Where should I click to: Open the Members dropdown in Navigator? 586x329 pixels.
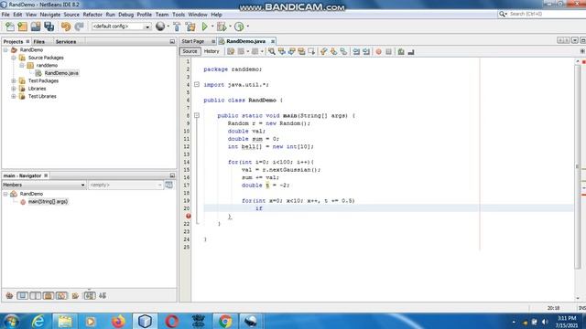pos(44,185)
